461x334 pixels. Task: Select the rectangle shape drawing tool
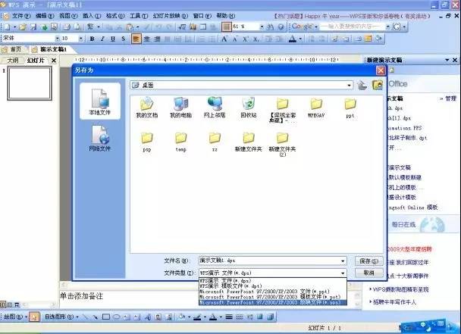[106, 317]
